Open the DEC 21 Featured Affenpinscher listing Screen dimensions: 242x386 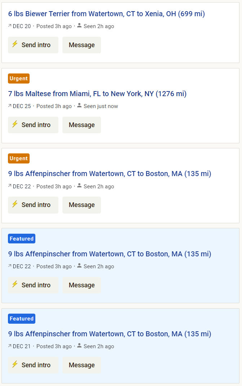[110, 334]
